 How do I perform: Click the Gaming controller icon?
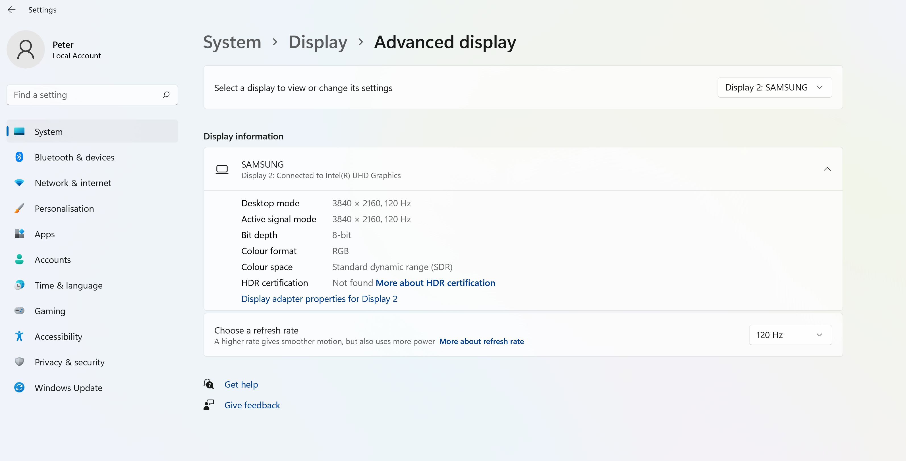[19, 311]
